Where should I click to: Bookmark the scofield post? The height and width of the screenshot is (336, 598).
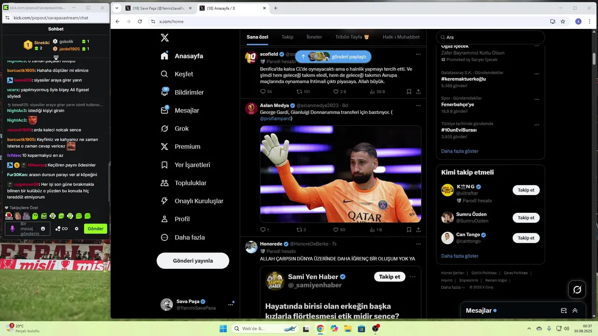pos(409,91)
